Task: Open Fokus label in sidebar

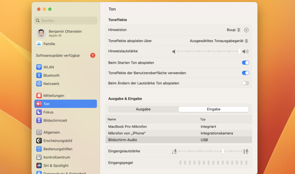Action: 48,112
